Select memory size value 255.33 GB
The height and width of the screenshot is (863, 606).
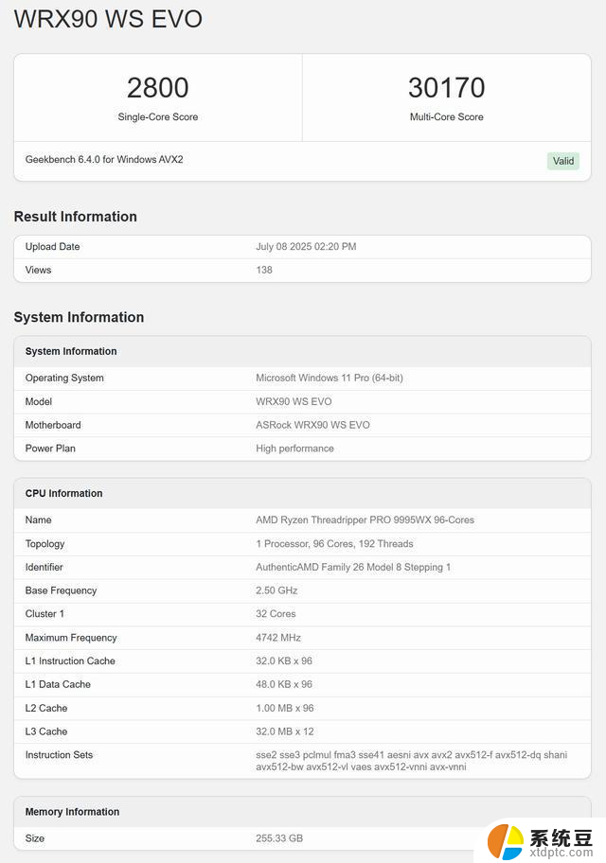(279, 838)
